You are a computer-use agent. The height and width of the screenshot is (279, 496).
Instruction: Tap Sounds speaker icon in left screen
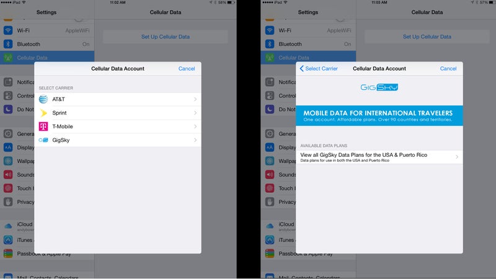pyautogui.click(x=8, y=175)
